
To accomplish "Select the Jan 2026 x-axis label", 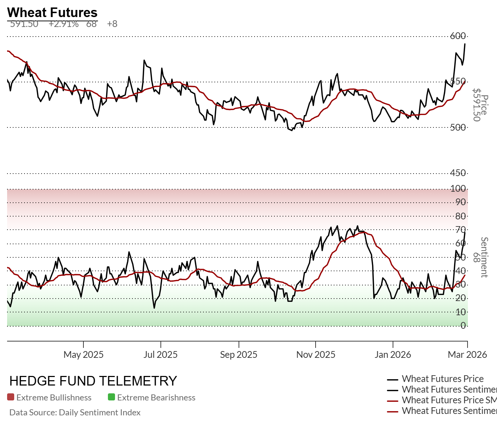I will [x=393, y=355].
